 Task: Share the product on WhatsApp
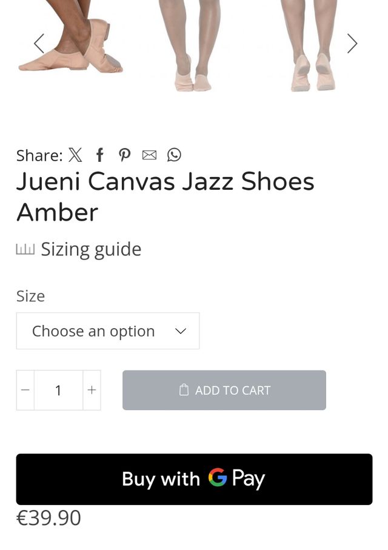click(175, 155)
